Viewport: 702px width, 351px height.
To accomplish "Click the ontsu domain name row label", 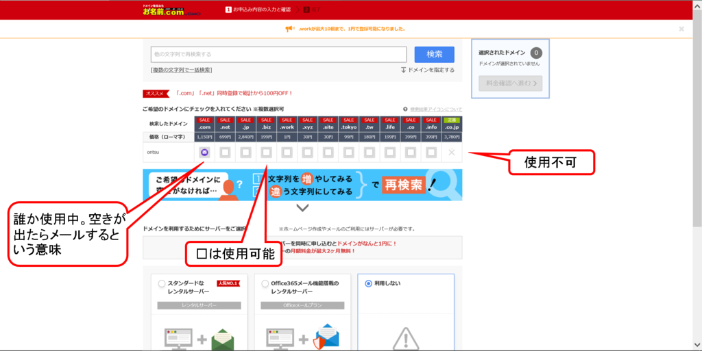I will tap(153, 153).
